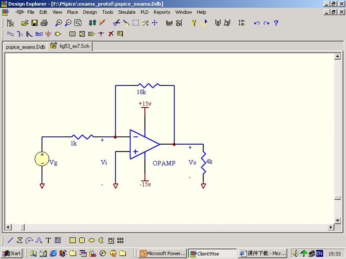Select the Text tool in the drawing toolbar
Image resolution: width=346 pixels, height=259 pixels.
48,240
